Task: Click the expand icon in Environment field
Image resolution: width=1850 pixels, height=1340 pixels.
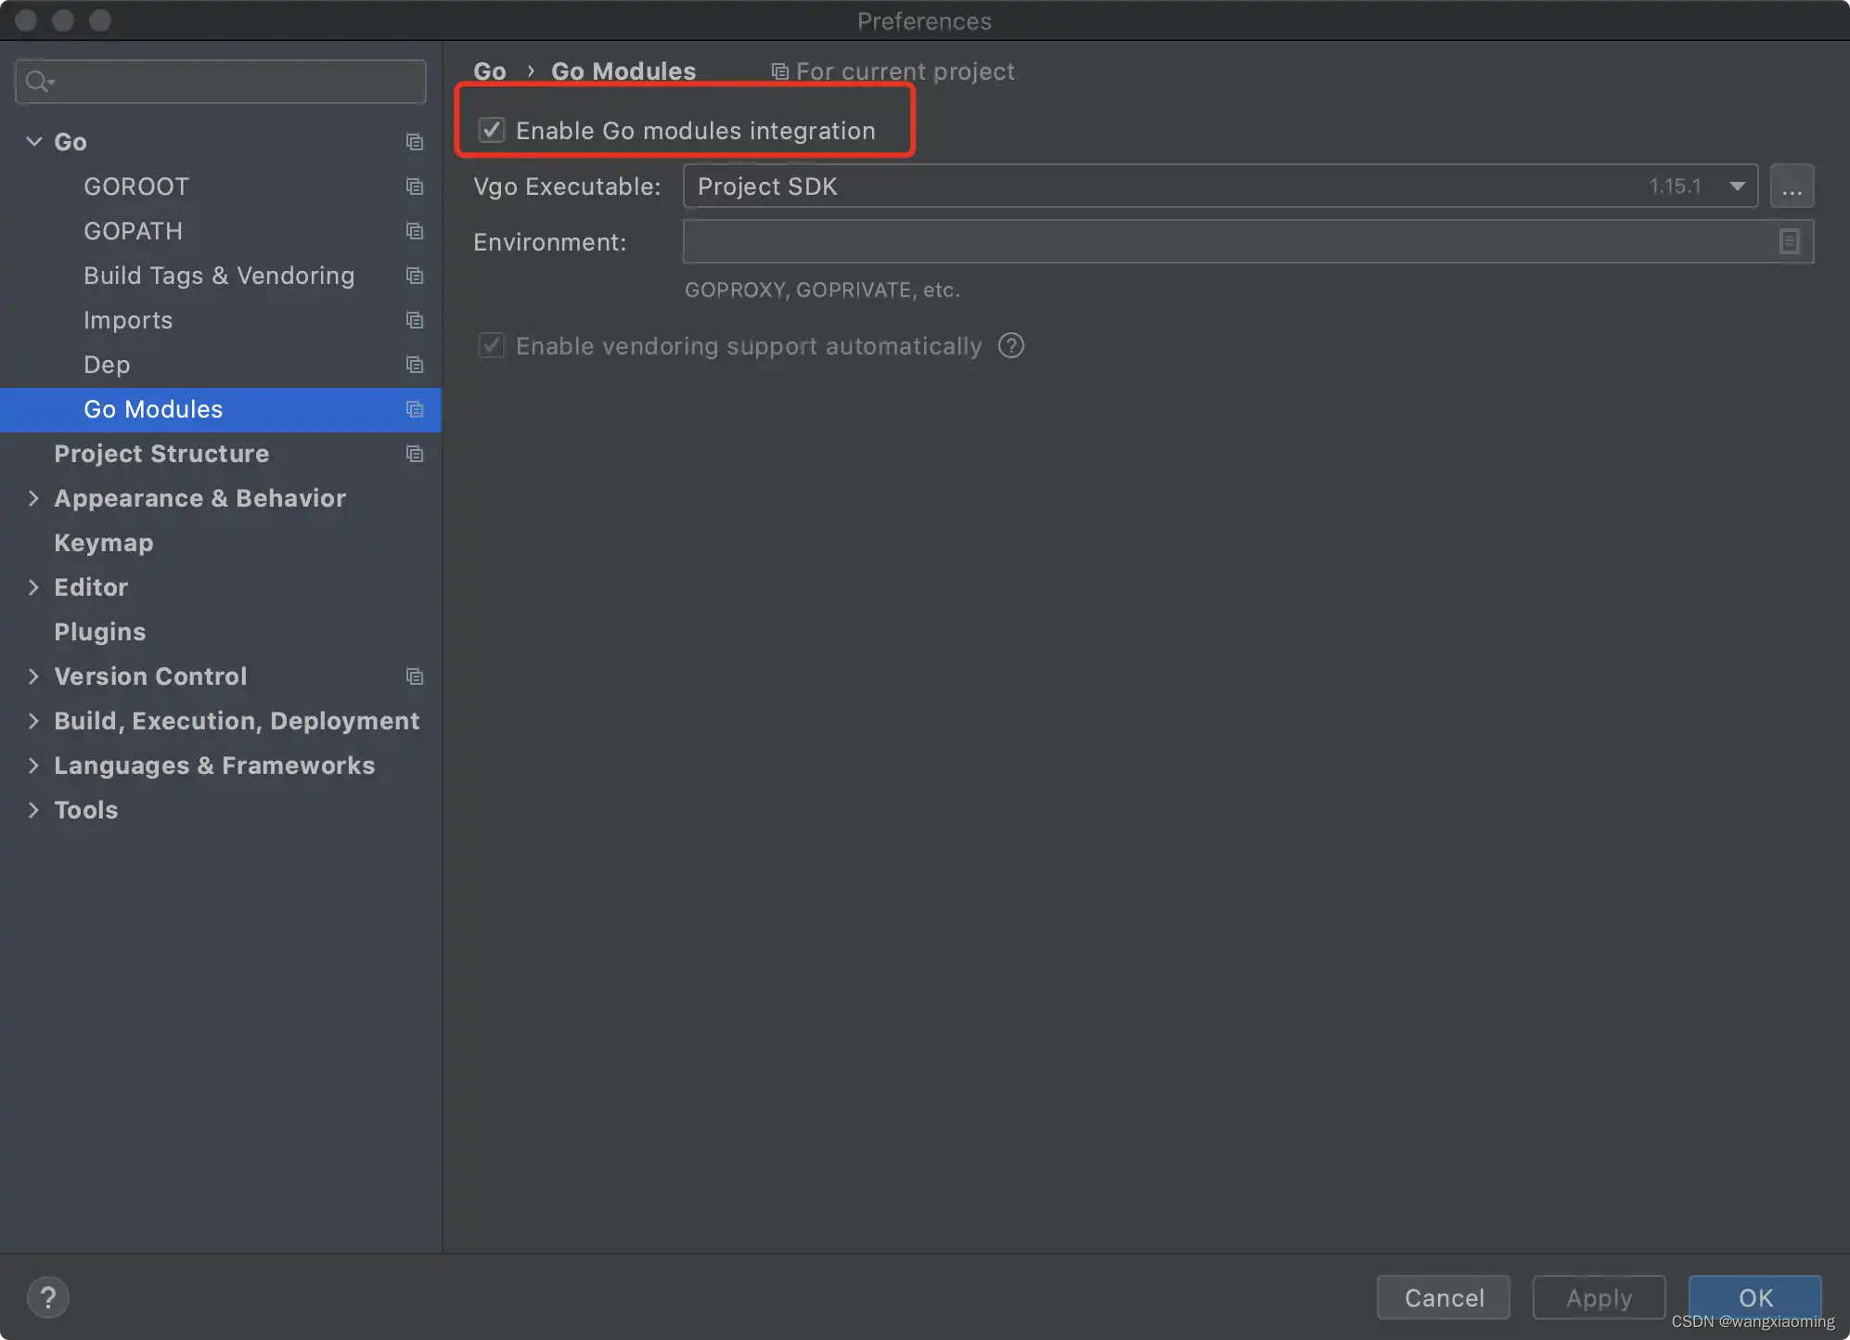Action: tap(1789, 242)
